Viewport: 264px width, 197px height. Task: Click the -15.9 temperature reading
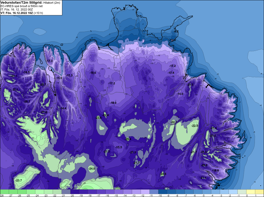[59, 78]
